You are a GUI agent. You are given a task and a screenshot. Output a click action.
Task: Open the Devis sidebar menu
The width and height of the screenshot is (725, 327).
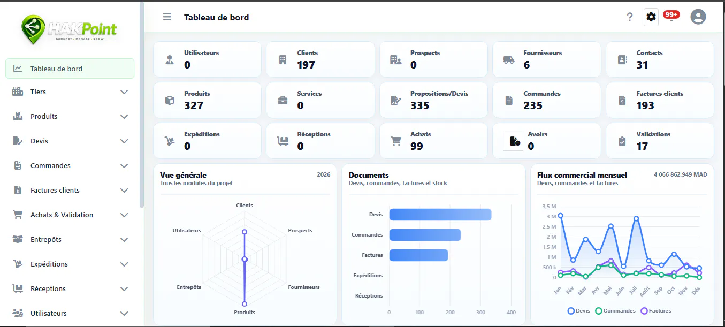[x=70, y=141]
